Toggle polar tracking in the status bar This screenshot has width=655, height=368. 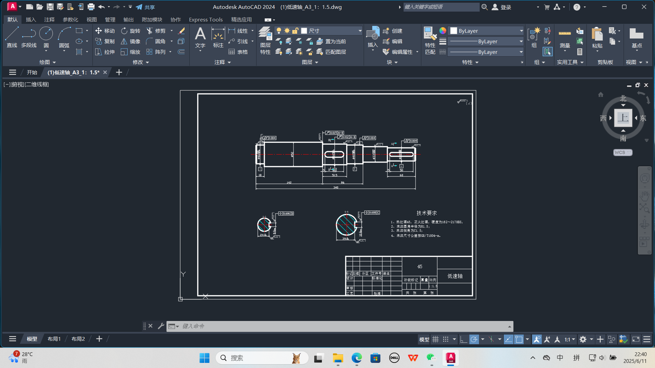(x=474, y=339)
